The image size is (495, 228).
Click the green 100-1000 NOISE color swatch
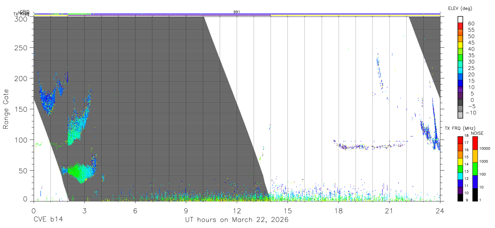pyautogui.click(x=475, y=169)
